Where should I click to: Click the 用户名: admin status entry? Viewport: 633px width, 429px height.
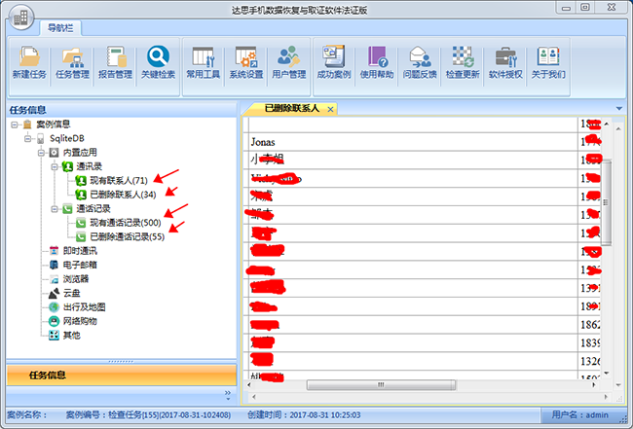click(x=579, y=414)
